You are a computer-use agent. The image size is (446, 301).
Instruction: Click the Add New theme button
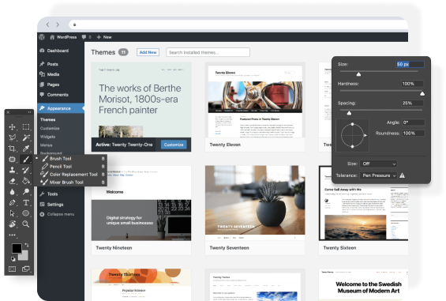(x=148, y=52)
